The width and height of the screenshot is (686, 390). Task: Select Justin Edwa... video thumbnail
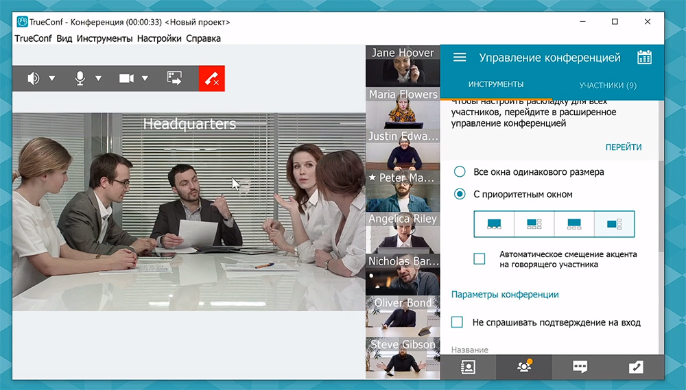point(403,149)
